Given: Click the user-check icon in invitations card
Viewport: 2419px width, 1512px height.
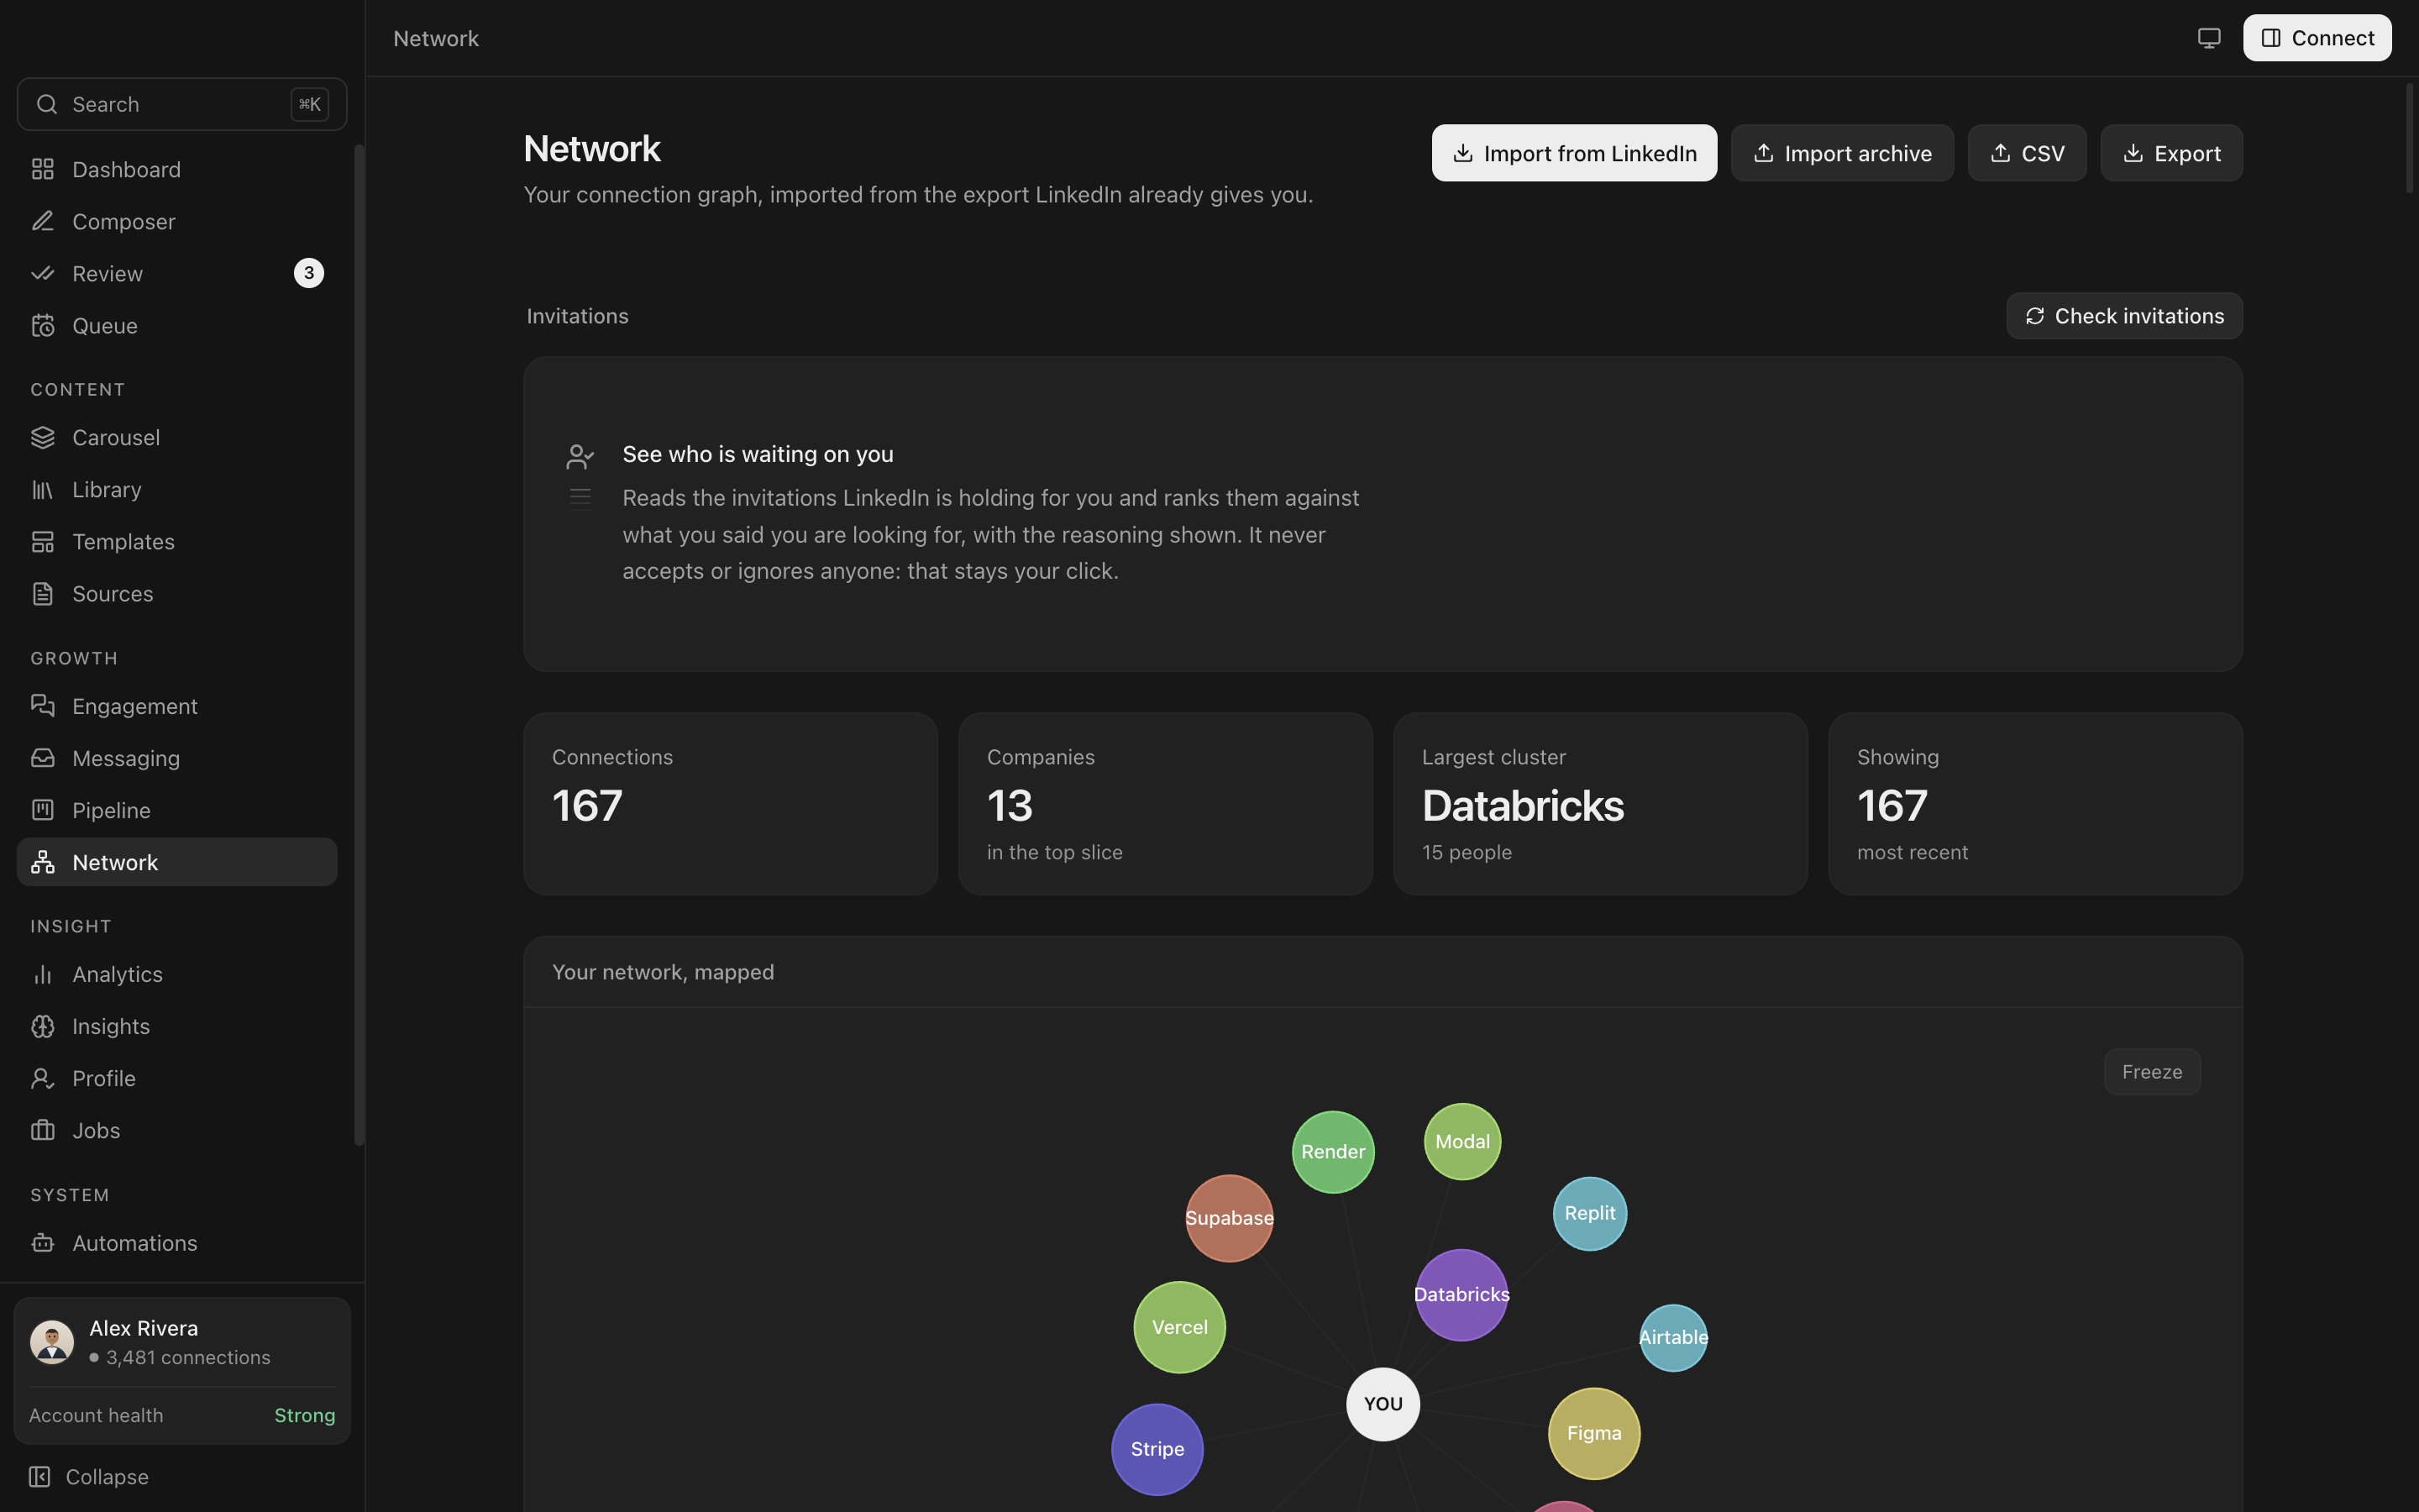Looking at the screenshot, I should coord(580,457).
